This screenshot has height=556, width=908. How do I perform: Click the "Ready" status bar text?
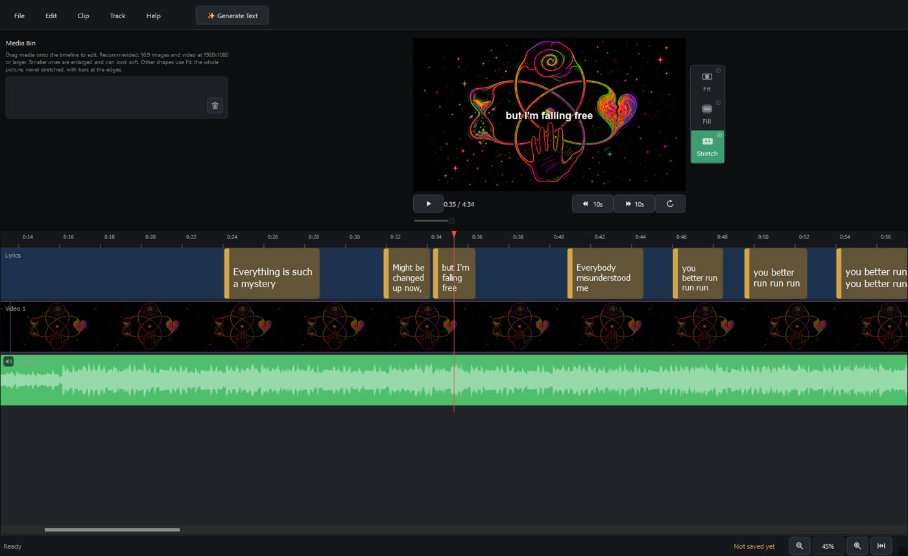12,546
